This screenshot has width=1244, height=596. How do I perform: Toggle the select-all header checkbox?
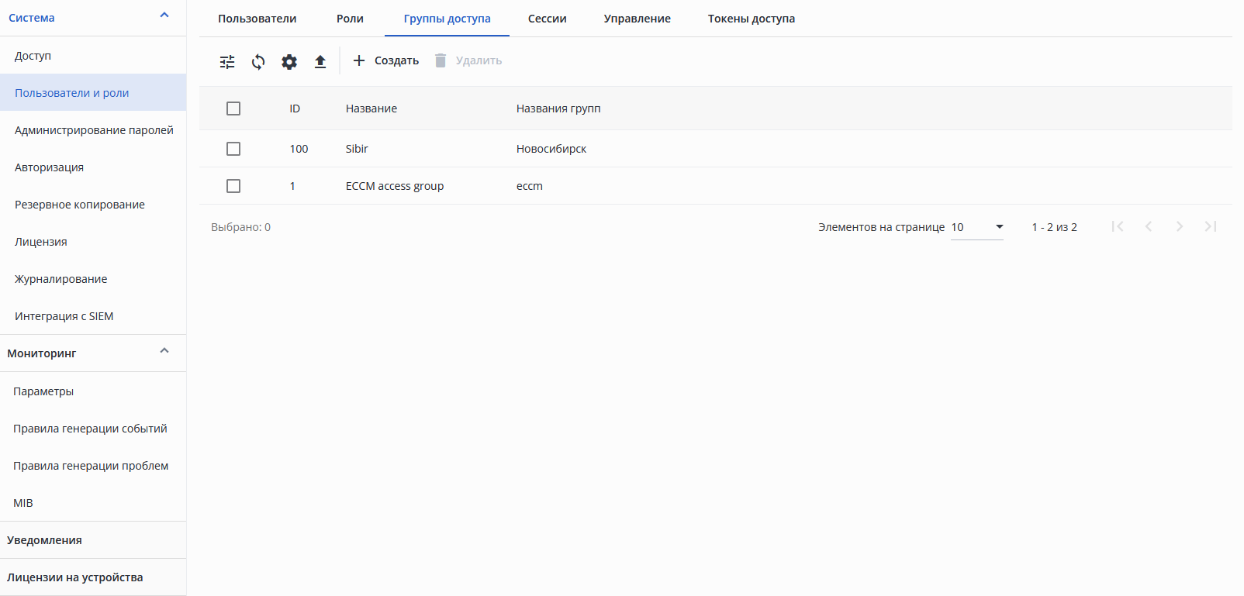click(x=233, y=109)
